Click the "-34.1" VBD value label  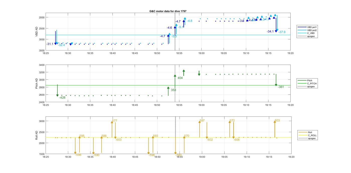[x=270, y=31]
